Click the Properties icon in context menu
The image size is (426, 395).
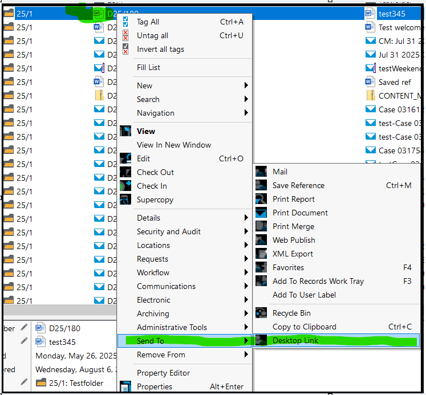[x=125, y=386]
